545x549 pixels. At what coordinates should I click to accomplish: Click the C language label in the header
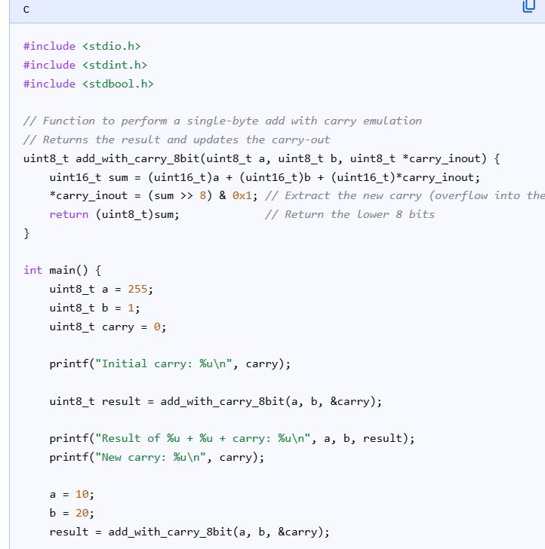pyautogui.click(x=26, y=9)
